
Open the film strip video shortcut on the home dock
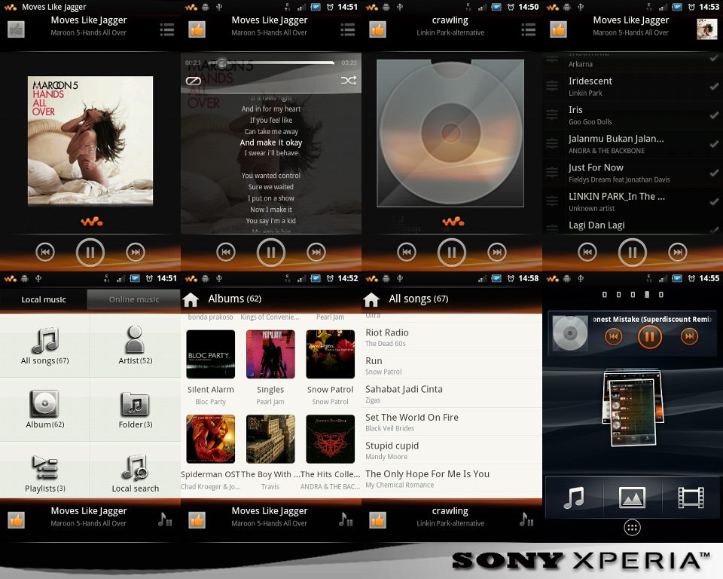click(691, 498)
